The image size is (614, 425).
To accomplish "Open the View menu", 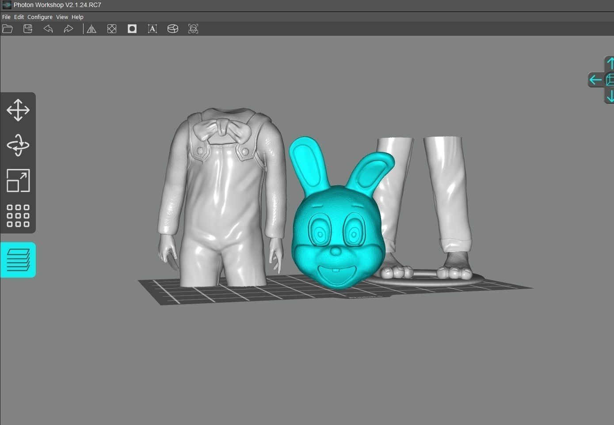I will point(62,17).
